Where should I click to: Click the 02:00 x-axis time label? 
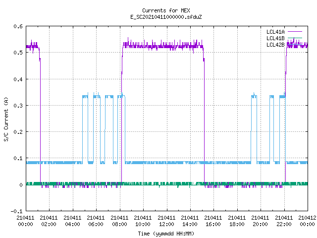pos(49,224)
